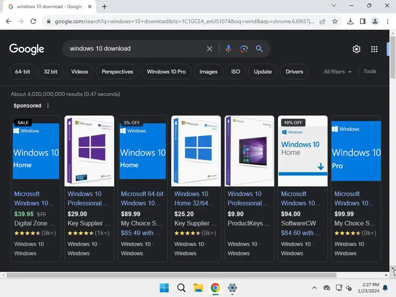
Task: Open the SALE Windows 10 Home thumbnail
Action: click(x=36, y=151)
